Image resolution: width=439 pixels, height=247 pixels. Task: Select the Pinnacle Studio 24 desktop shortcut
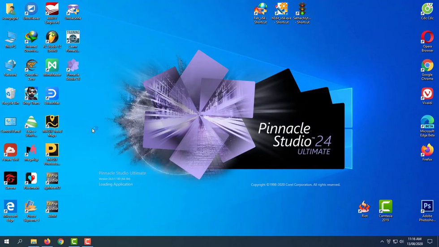pyautogui.click(x=73, y=70)
